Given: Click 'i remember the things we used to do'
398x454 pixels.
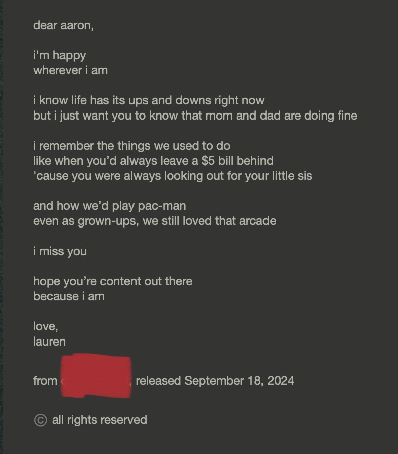Looking at the screenshot, I should pyautogui.click(x=131, y=146).
